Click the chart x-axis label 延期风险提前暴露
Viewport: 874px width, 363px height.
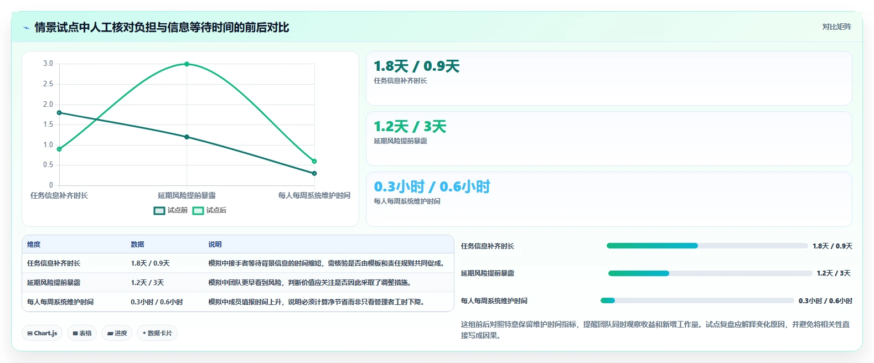(187, 195)
